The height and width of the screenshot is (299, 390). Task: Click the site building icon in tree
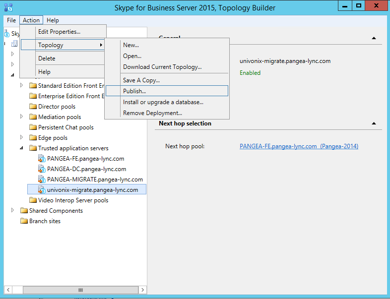[x=14, y=44]
